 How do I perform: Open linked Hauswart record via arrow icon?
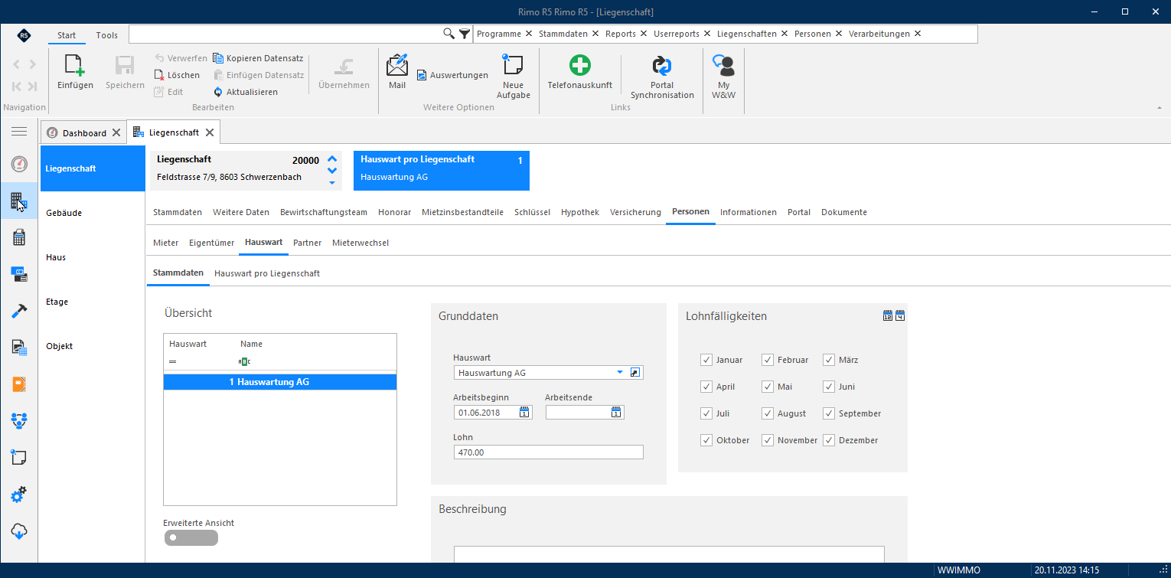[634, 373]
